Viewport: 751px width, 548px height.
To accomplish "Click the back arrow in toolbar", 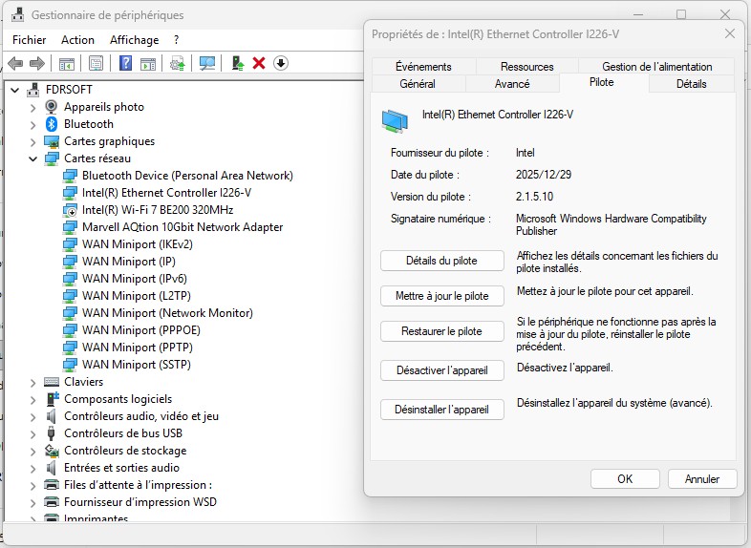I will click(x=15, y=63).
